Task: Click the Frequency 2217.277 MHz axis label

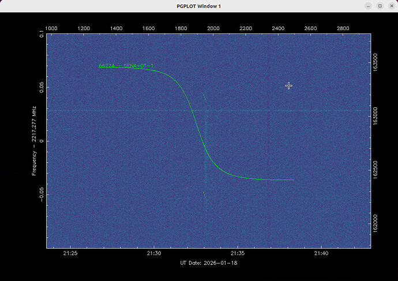Action: pos(35,141)
